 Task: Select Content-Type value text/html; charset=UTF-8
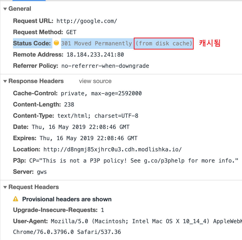[98, 116]
